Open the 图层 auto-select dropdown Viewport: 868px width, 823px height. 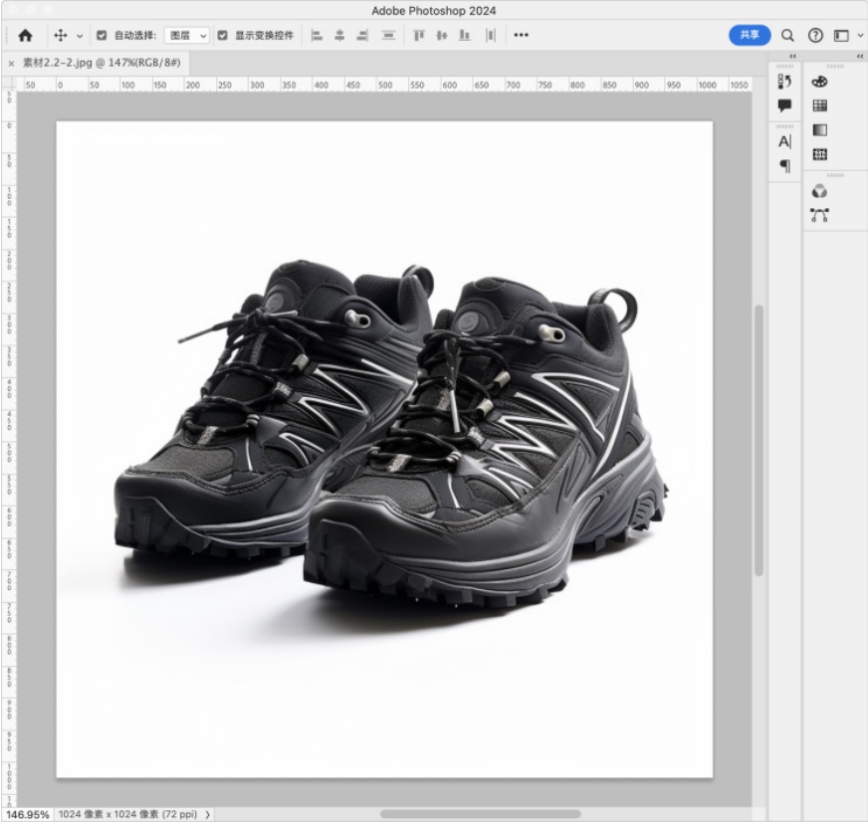click(x=186, y=35)
